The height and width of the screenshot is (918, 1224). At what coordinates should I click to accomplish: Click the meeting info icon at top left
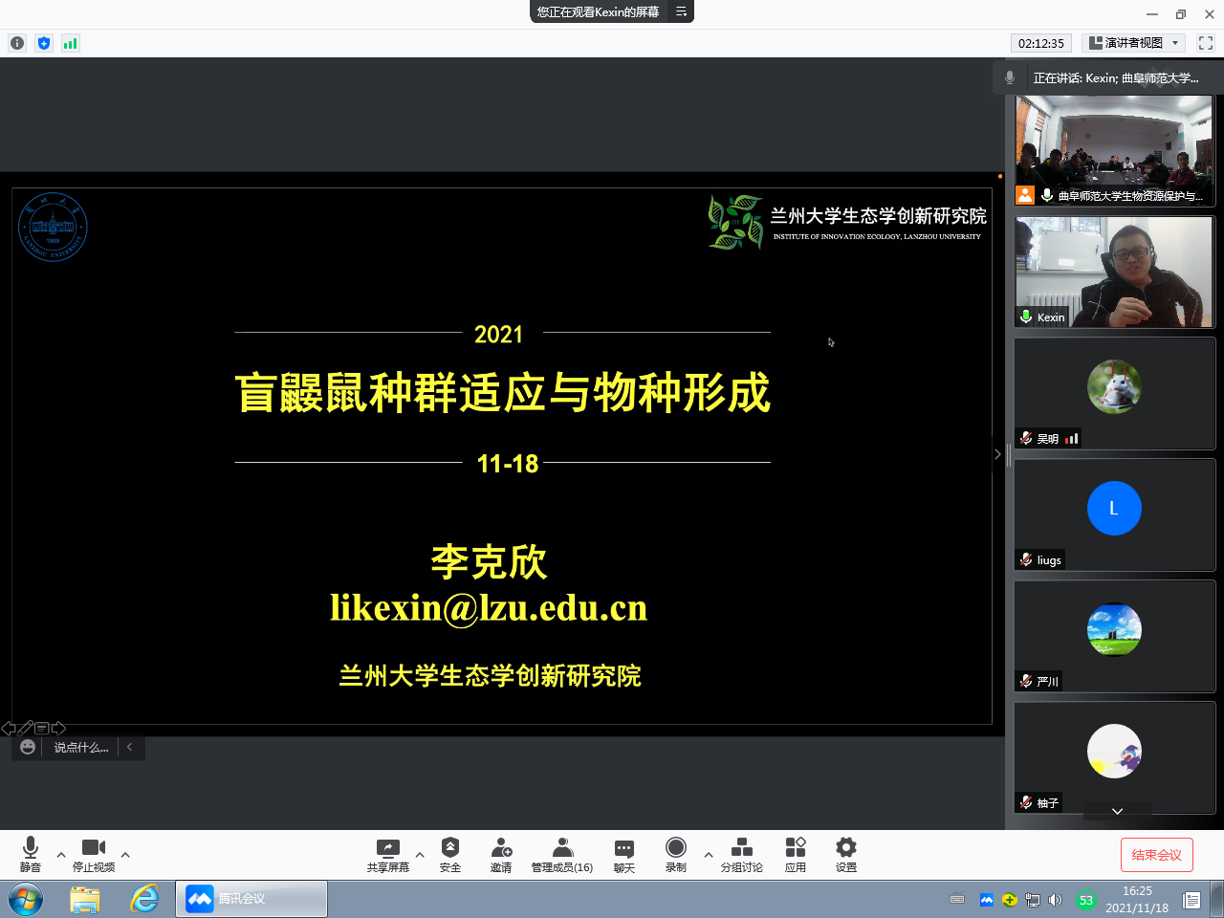(x=17, y=43)
